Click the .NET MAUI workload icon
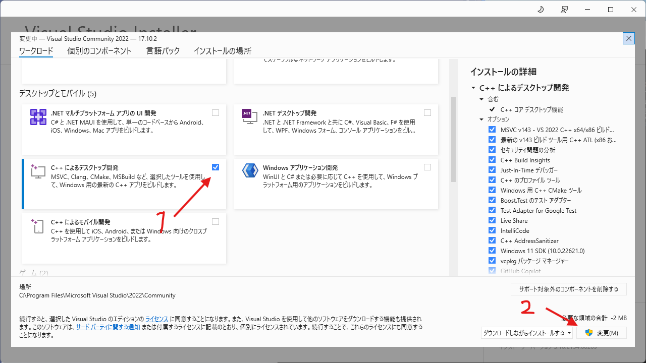 (38, 117)
